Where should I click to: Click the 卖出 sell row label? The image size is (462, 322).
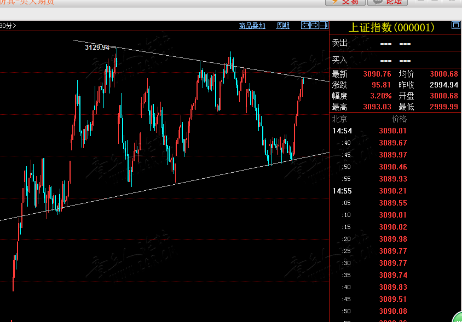coord(340,43)
